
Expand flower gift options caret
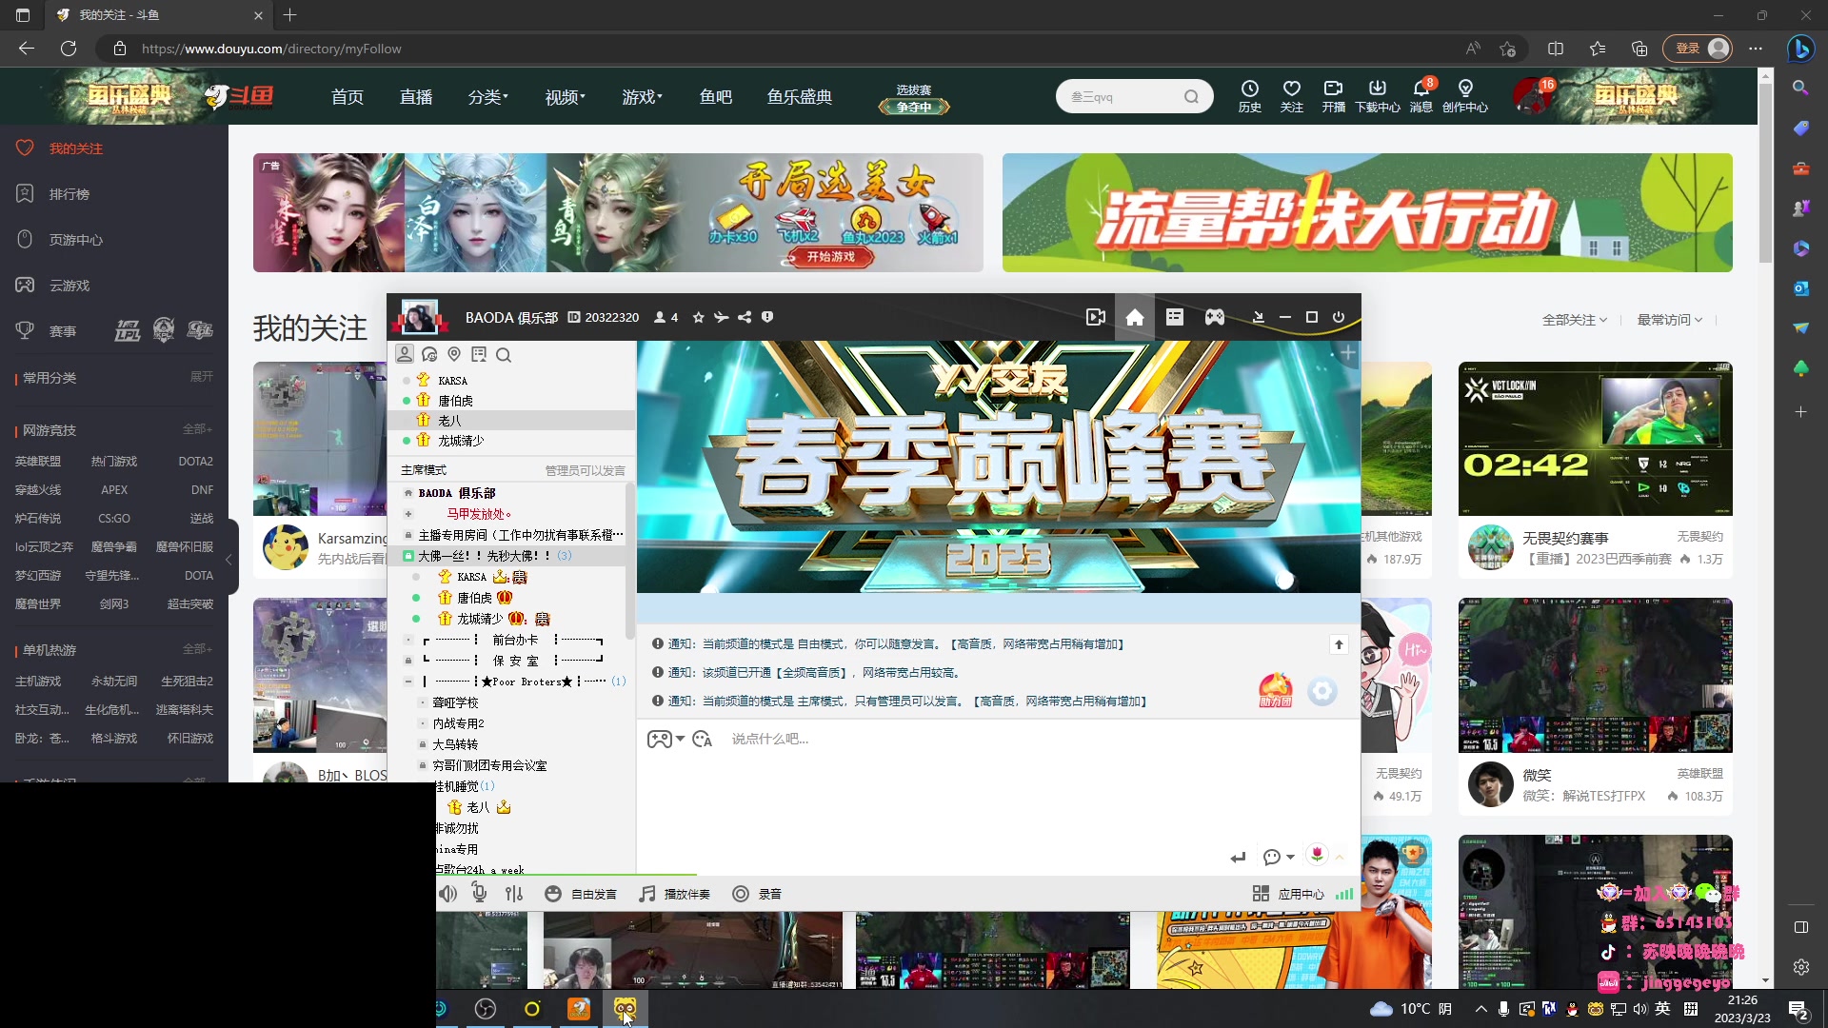(1340, 857)
